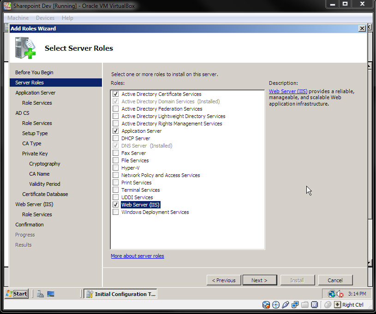The height and width of the screenshot is (314, 376).
Task: Open the More about server roles link
Action: coord(137,256)
